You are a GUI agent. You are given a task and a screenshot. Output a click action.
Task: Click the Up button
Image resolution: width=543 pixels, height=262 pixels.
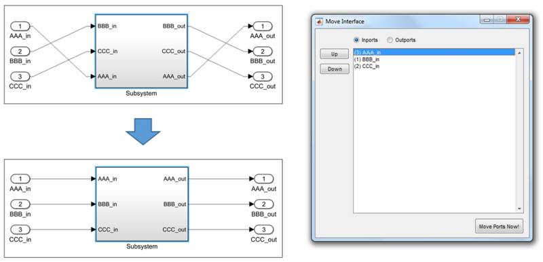coord(334,54)
